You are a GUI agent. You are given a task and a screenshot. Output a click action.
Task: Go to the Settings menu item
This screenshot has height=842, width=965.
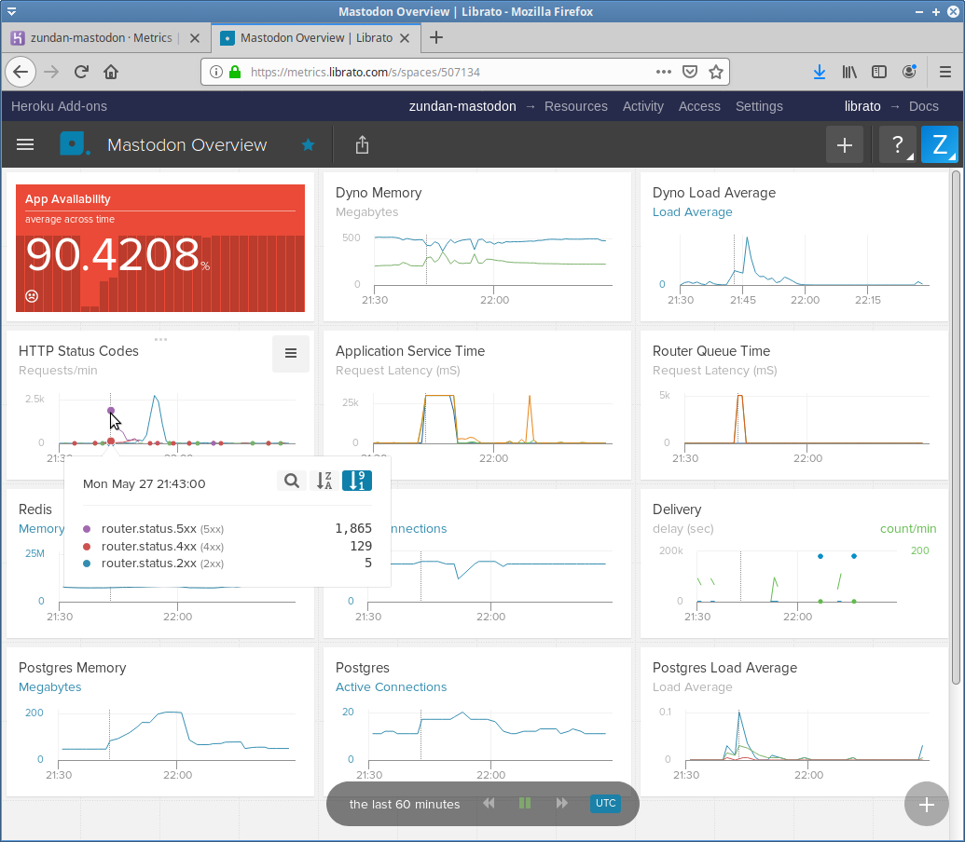pos(759,106)
